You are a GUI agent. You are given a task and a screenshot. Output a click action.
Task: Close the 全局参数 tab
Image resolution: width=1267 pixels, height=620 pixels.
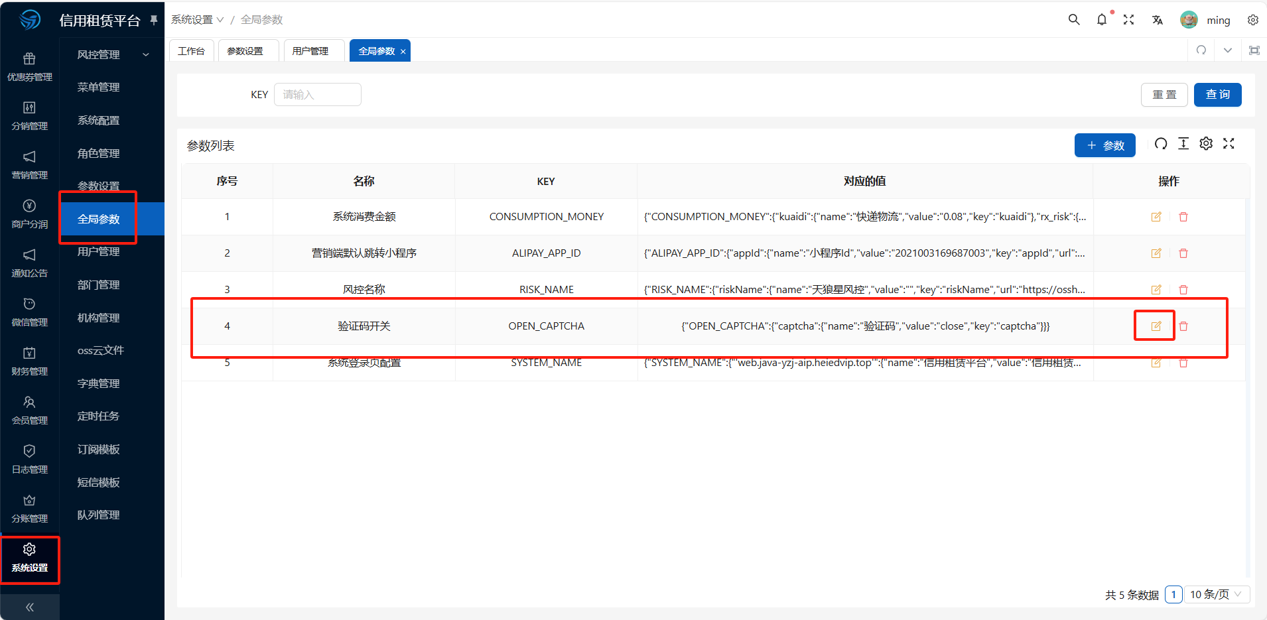(x=403, y=52)
